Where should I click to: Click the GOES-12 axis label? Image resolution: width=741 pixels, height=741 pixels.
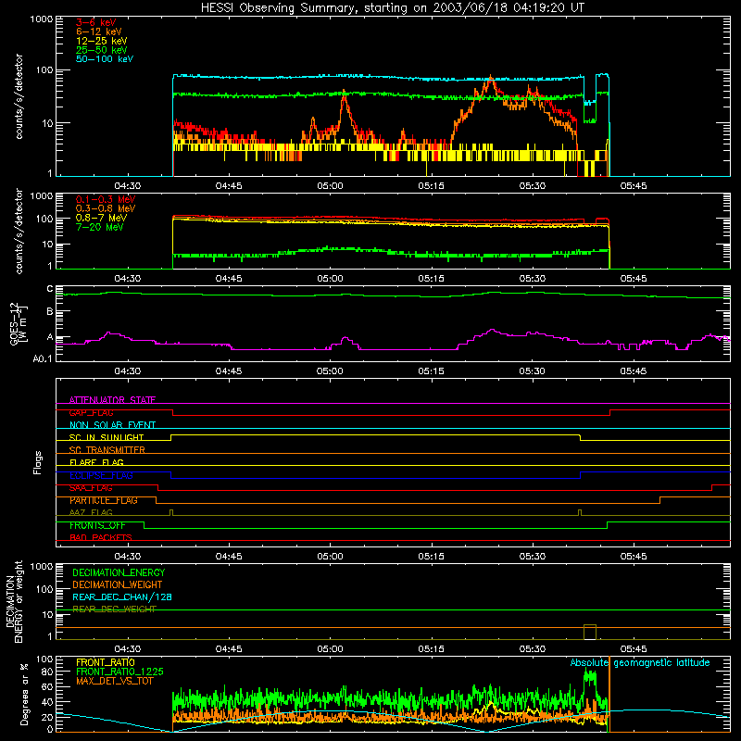pyautogui.click(x=19, y=323)
